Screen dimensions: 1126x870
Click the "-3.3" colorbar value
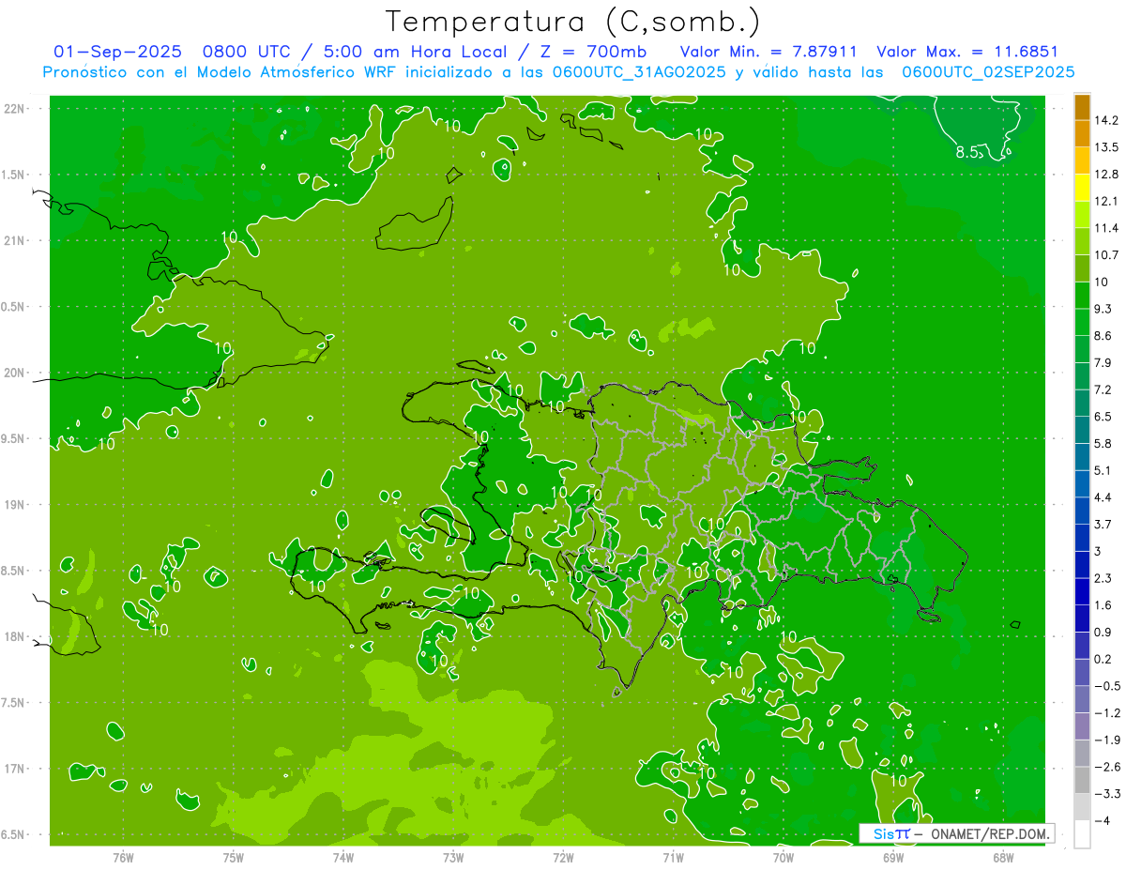[x=1107, y=794]
